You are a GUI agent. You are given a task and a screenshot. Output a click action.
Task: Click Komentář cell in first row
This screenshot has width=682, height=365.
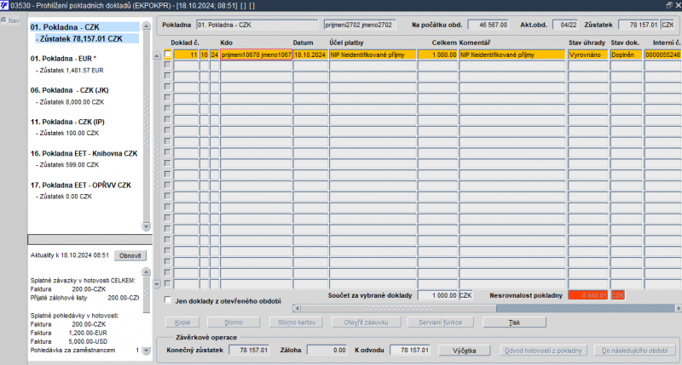[512, 54]
